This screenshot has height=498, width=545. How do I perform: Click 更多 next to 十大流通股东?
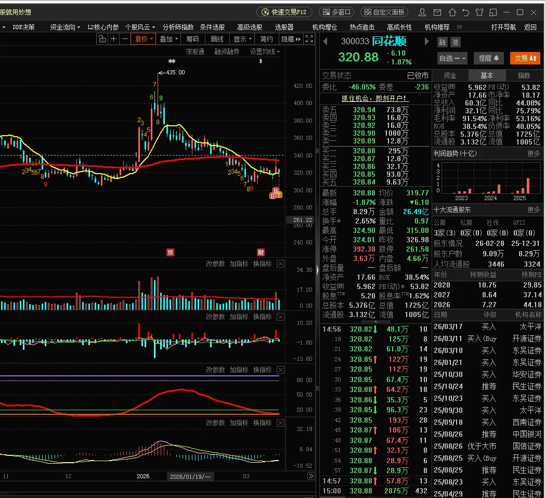(534, 209)
